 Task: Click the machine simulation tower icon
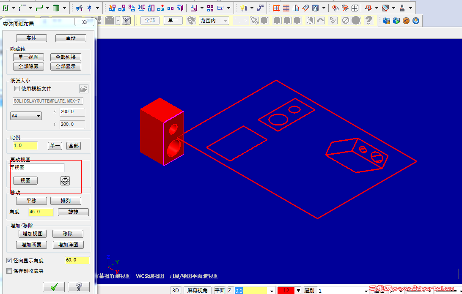pos(402,8)
